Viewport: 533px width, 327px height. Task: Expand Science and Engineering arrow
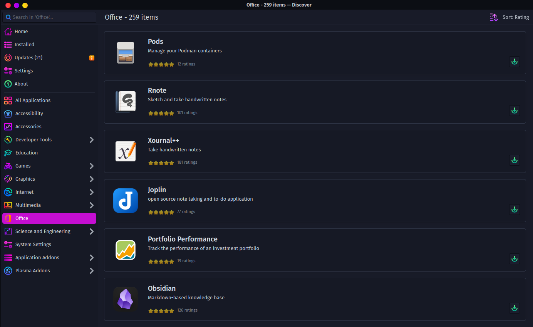(92, 231)
